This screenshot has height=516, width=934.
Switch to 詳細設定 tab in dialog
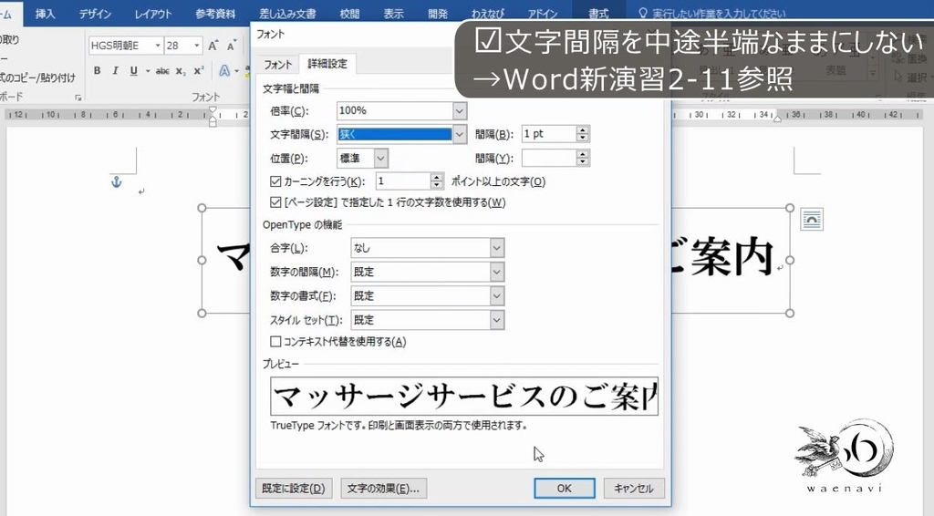327,64
